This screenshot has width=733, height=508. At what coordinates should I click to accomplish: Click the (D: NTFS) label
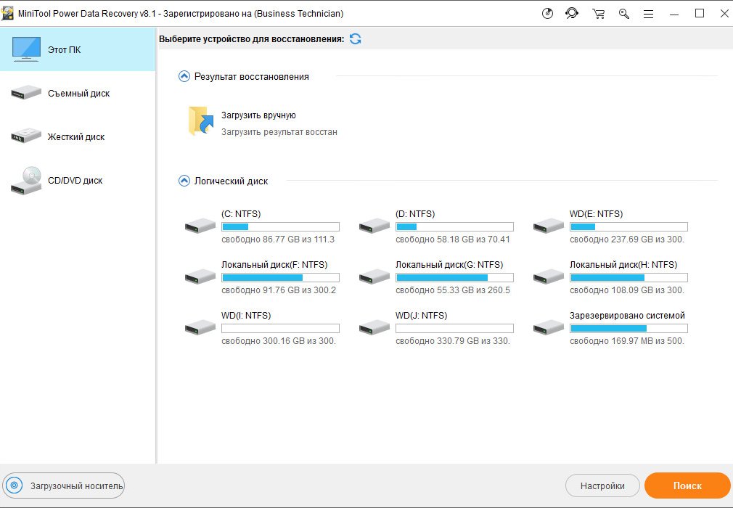click(415, 214)
